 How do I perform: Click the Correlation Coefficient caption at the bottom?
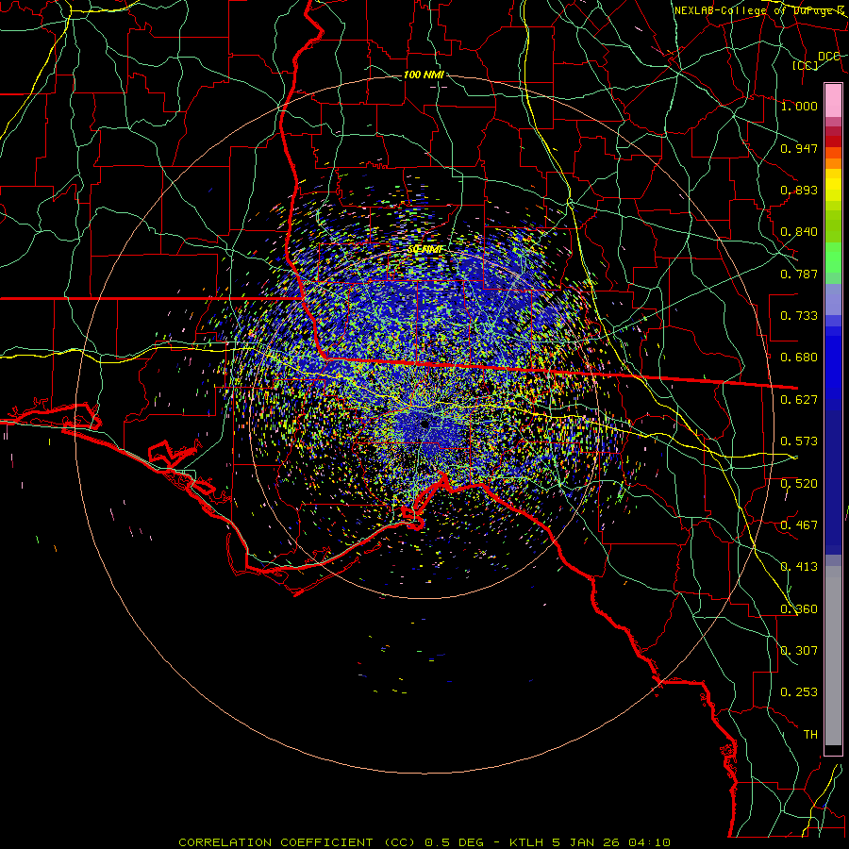424,842
